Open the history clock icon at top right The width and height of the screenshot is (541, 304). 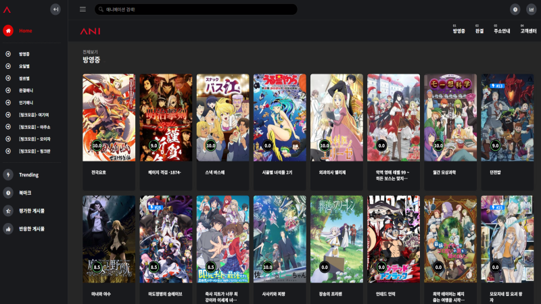[x=515, y=9]
